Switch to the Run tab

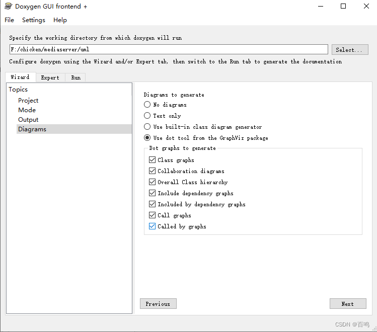[76, 77]
